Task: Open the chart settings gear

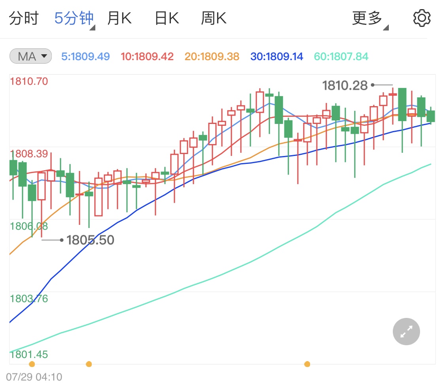Action: click(x=422, y=17)
